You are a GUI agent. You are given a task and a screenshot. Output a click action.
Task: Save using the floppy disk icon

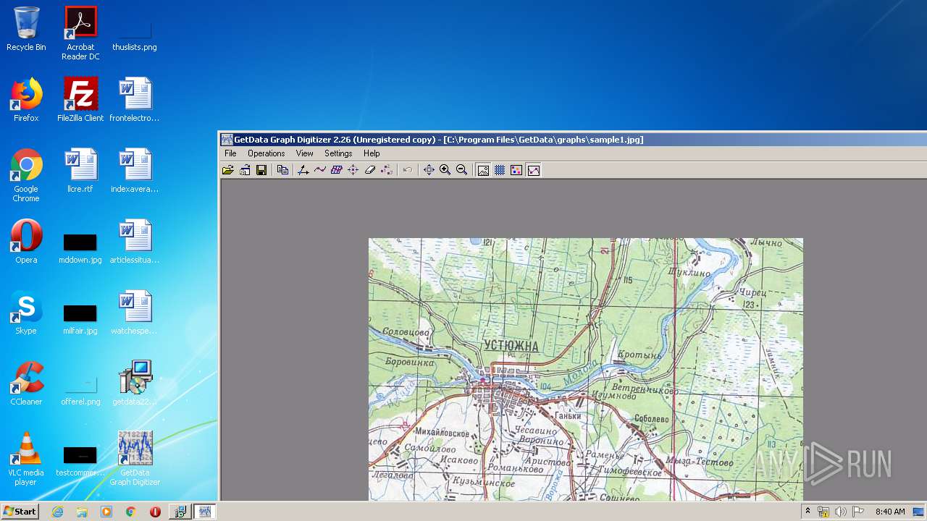(x=261, y=170)
